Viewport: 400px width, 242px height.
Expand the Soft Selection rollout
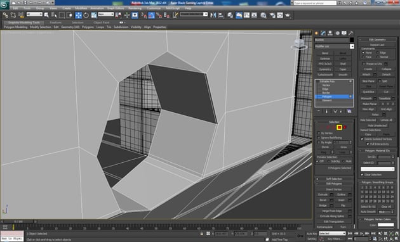pyautogui.click(x=334, y=179)
